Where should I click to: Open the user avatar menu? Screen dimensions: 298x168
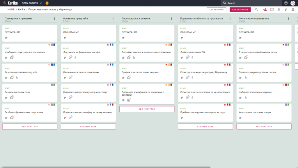point(293,3)
